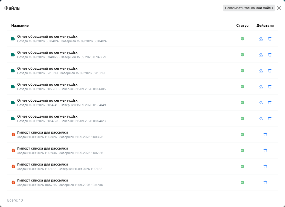
Task: Download report created at 07:48:29
Action: click(x=261, y=55)
